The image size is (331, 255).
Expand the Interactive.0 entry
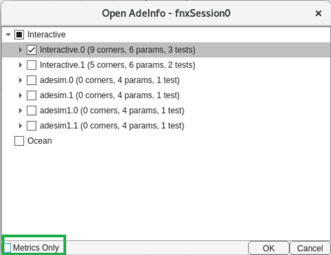coord(20,50)
